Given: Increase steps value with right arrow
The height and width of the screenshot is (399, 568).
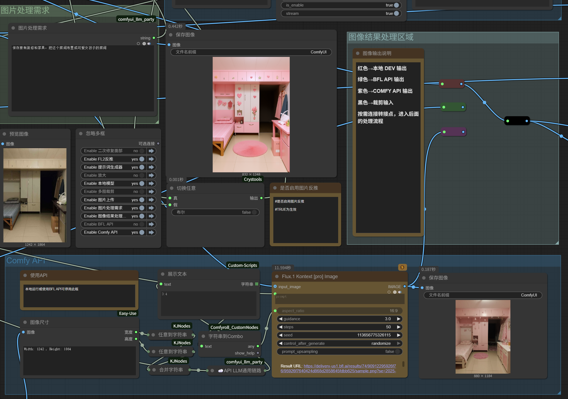Looking at the screenshot, I should click(399, 327).
